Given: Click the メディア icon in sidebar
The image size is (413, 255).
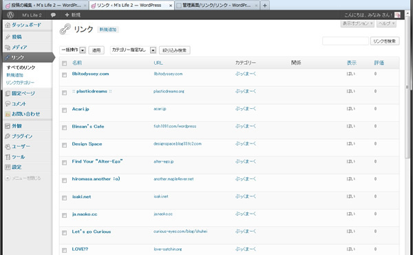Looking at the screenshot, I should [x=8, y=48].
